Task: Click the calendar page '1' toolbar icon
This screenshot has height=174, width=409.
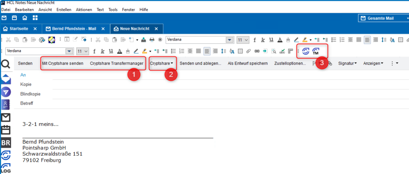Action: pos(67,40)
